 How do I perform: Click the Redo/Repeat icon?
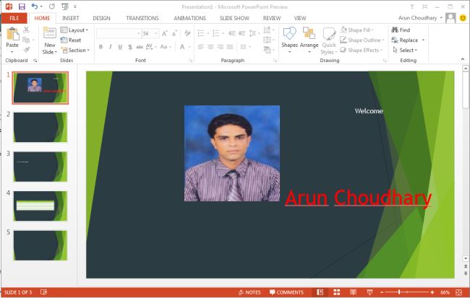[x=51, y=6]
